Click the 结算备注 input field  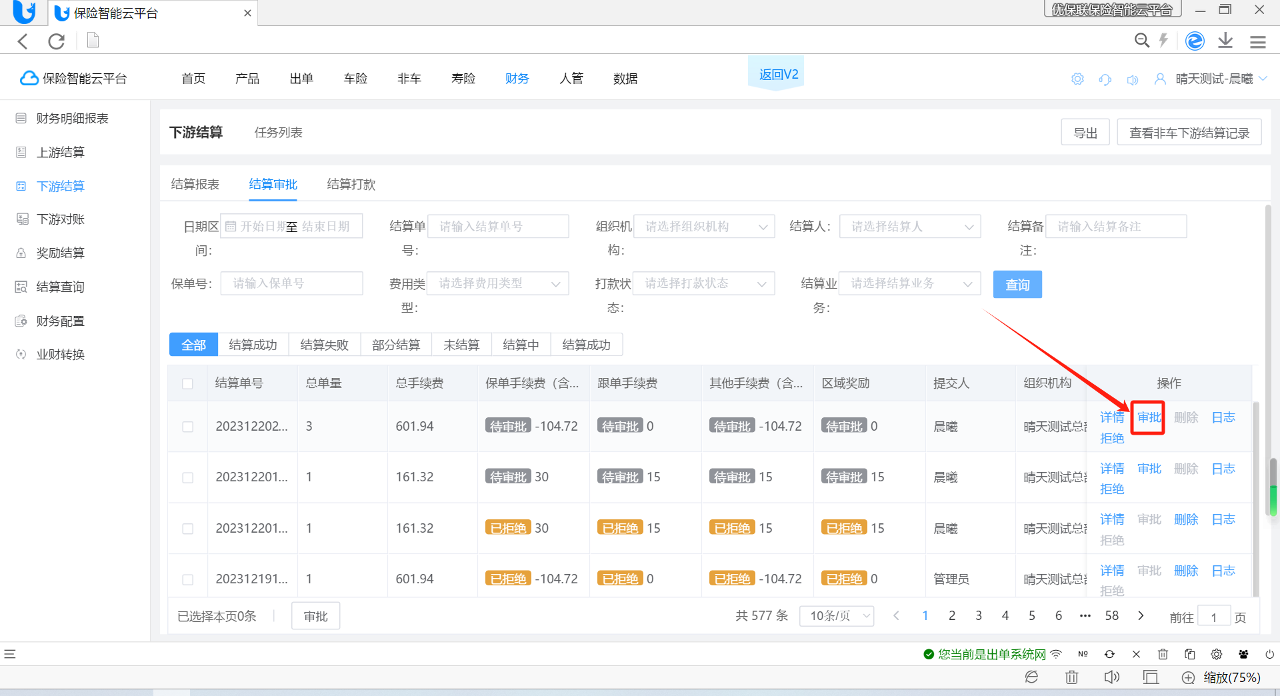click(x=1116, y=227)
